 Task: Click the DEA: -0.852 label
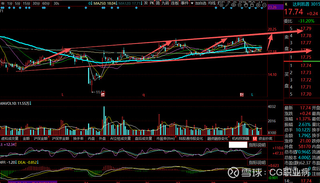27,162
